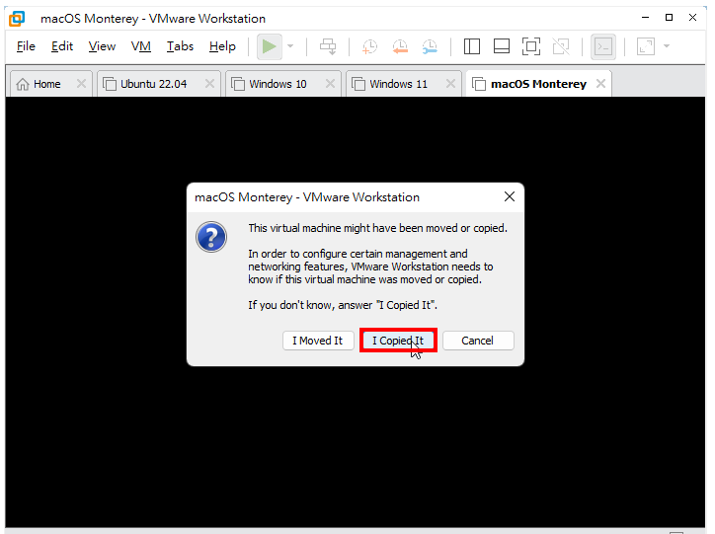Click the Home tab house icon
Screen dimensions: 715x534
click(23, 84)
